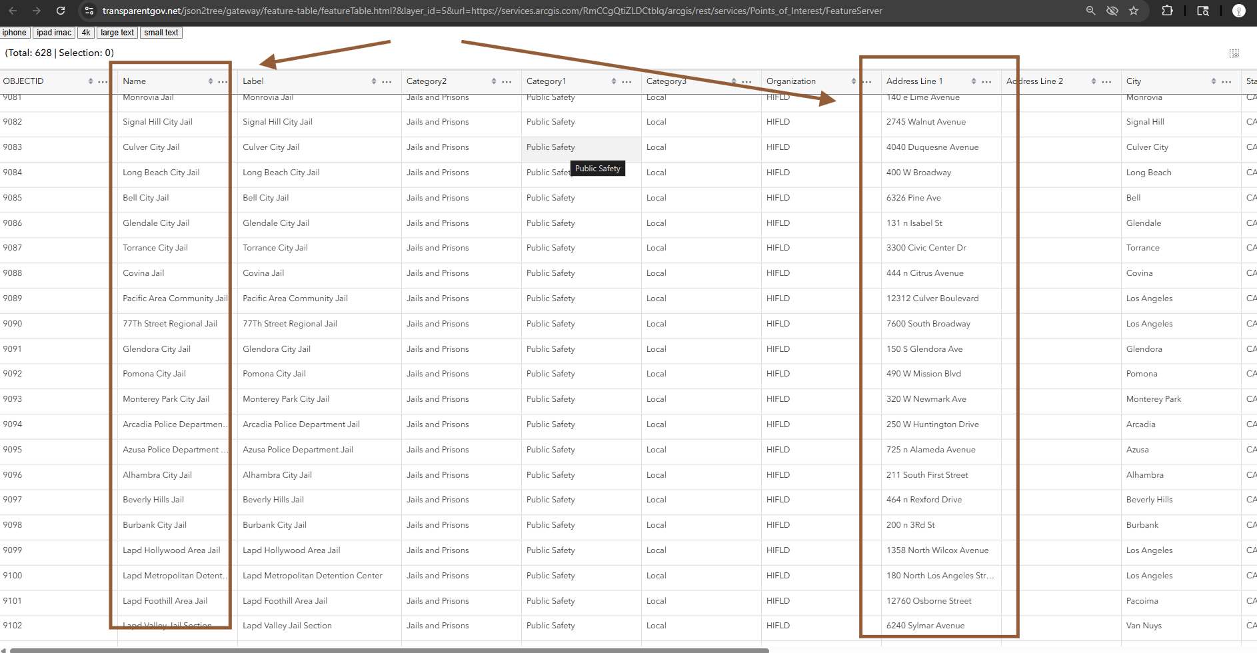
Task: Sort the Address Line 1 column
Action: 974,81
